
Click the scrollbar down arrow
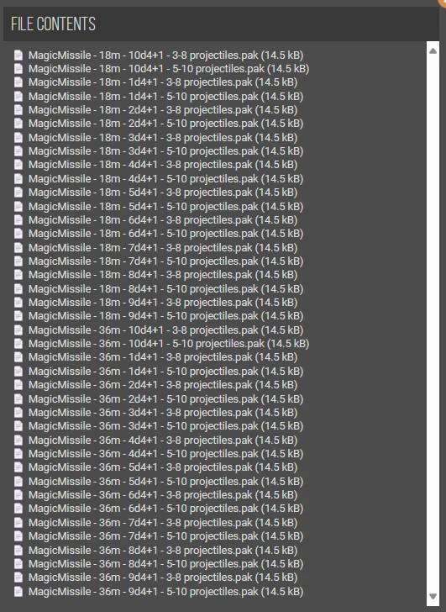tap(433, 596)
